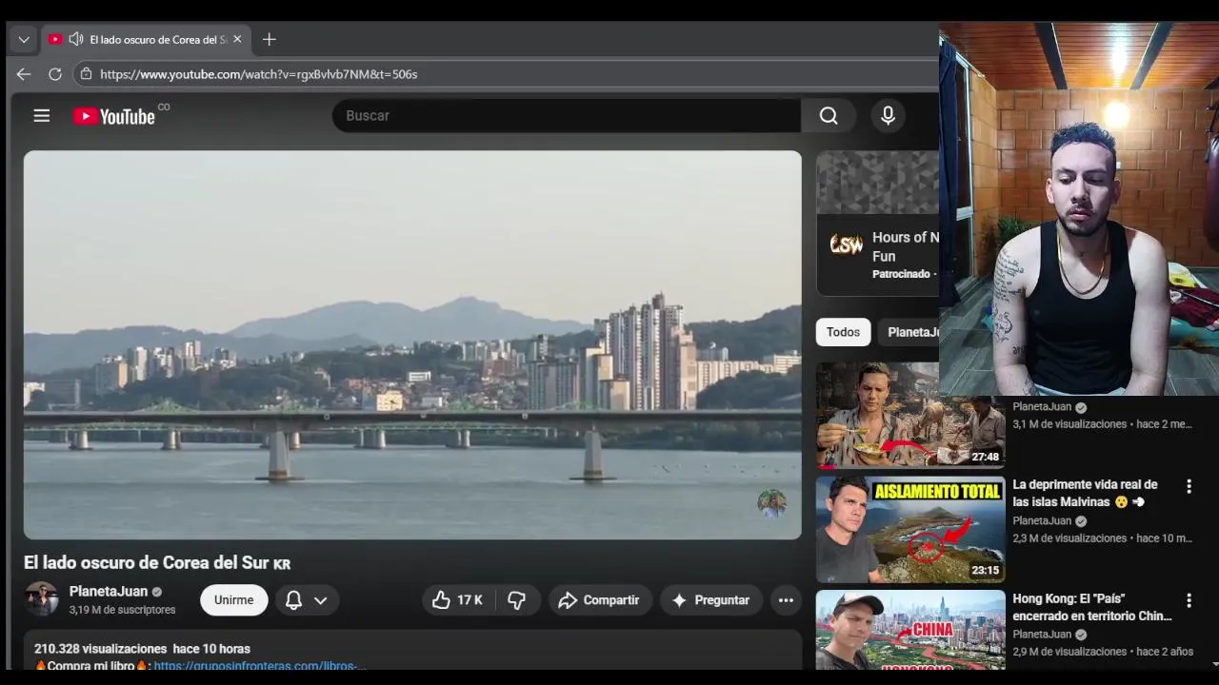Open the islas Malvinas video thumbnail
This screenshot has width=1219, height=685.
click(x=910, y=529)
